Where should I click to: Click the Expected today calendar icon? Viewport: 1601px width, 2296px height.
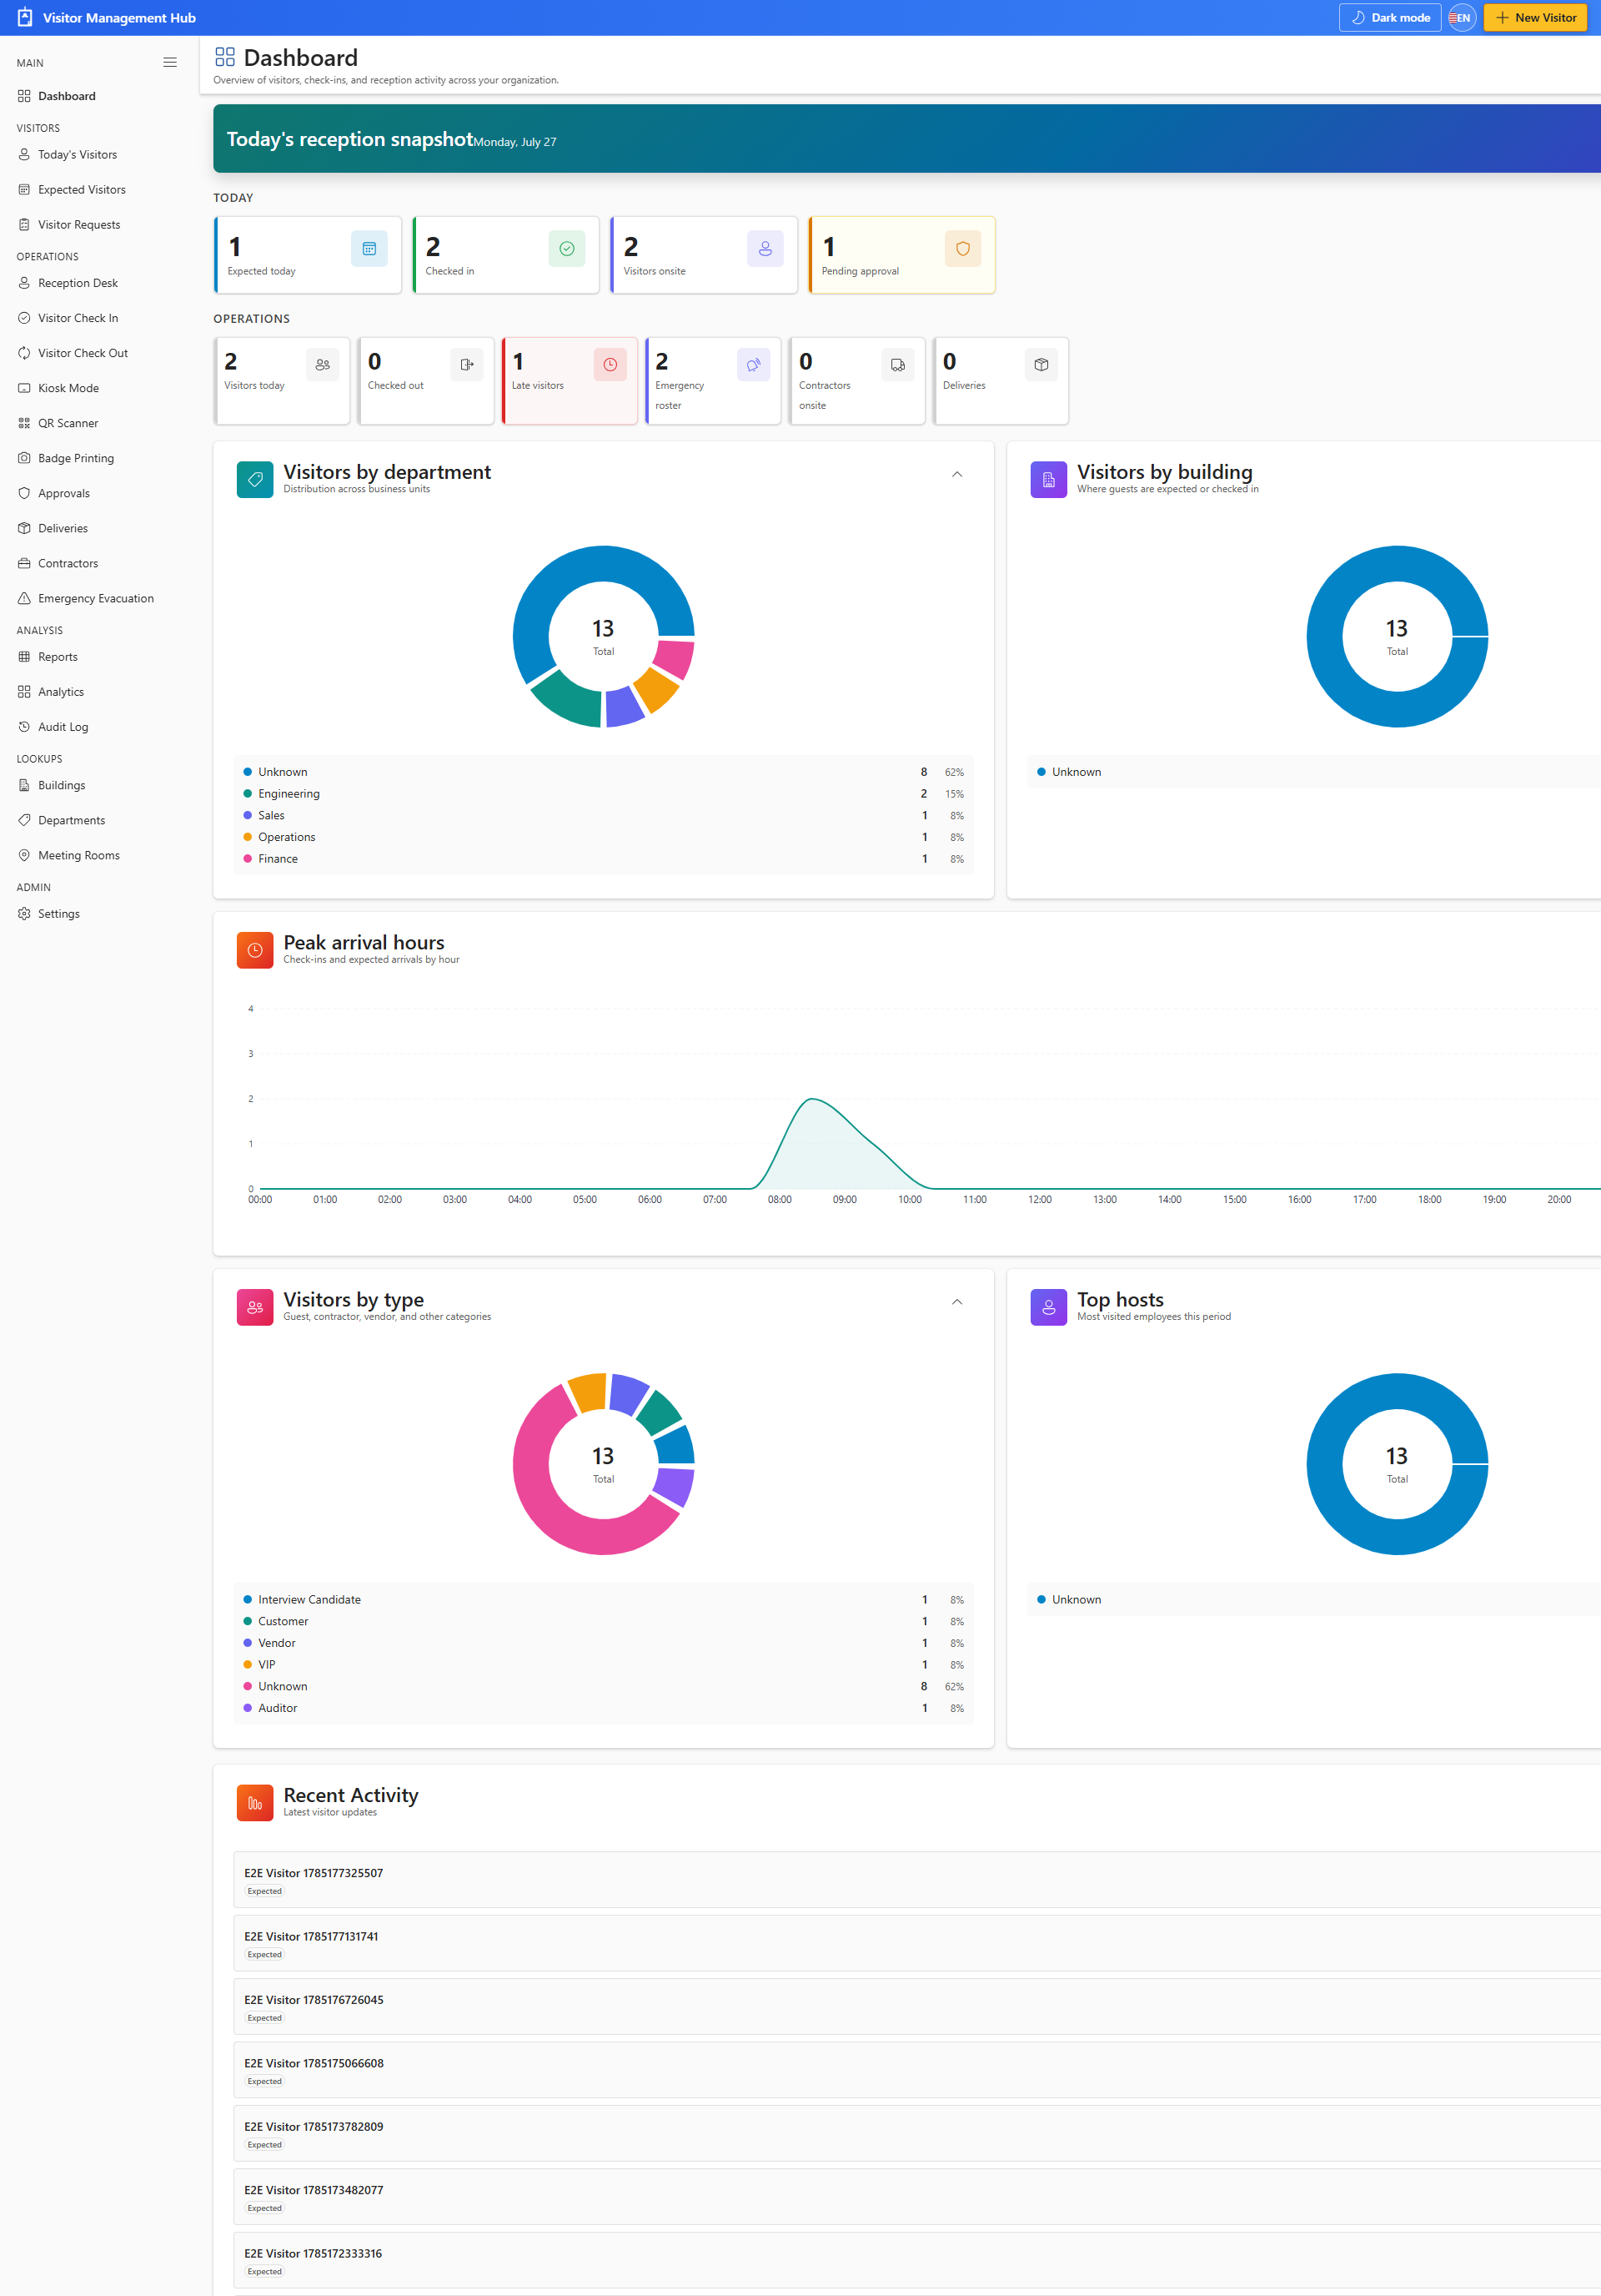pyautogui.click(x=369, y=249)
